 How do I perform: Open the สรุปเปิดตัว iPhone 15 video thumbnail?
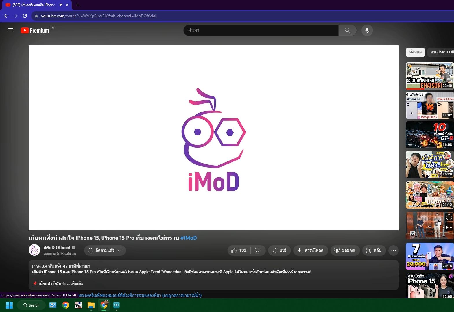[430, 286]
